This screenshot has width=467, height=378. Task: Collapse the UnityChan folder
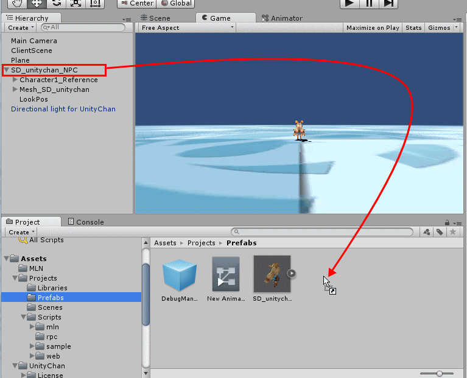point(15,365)
